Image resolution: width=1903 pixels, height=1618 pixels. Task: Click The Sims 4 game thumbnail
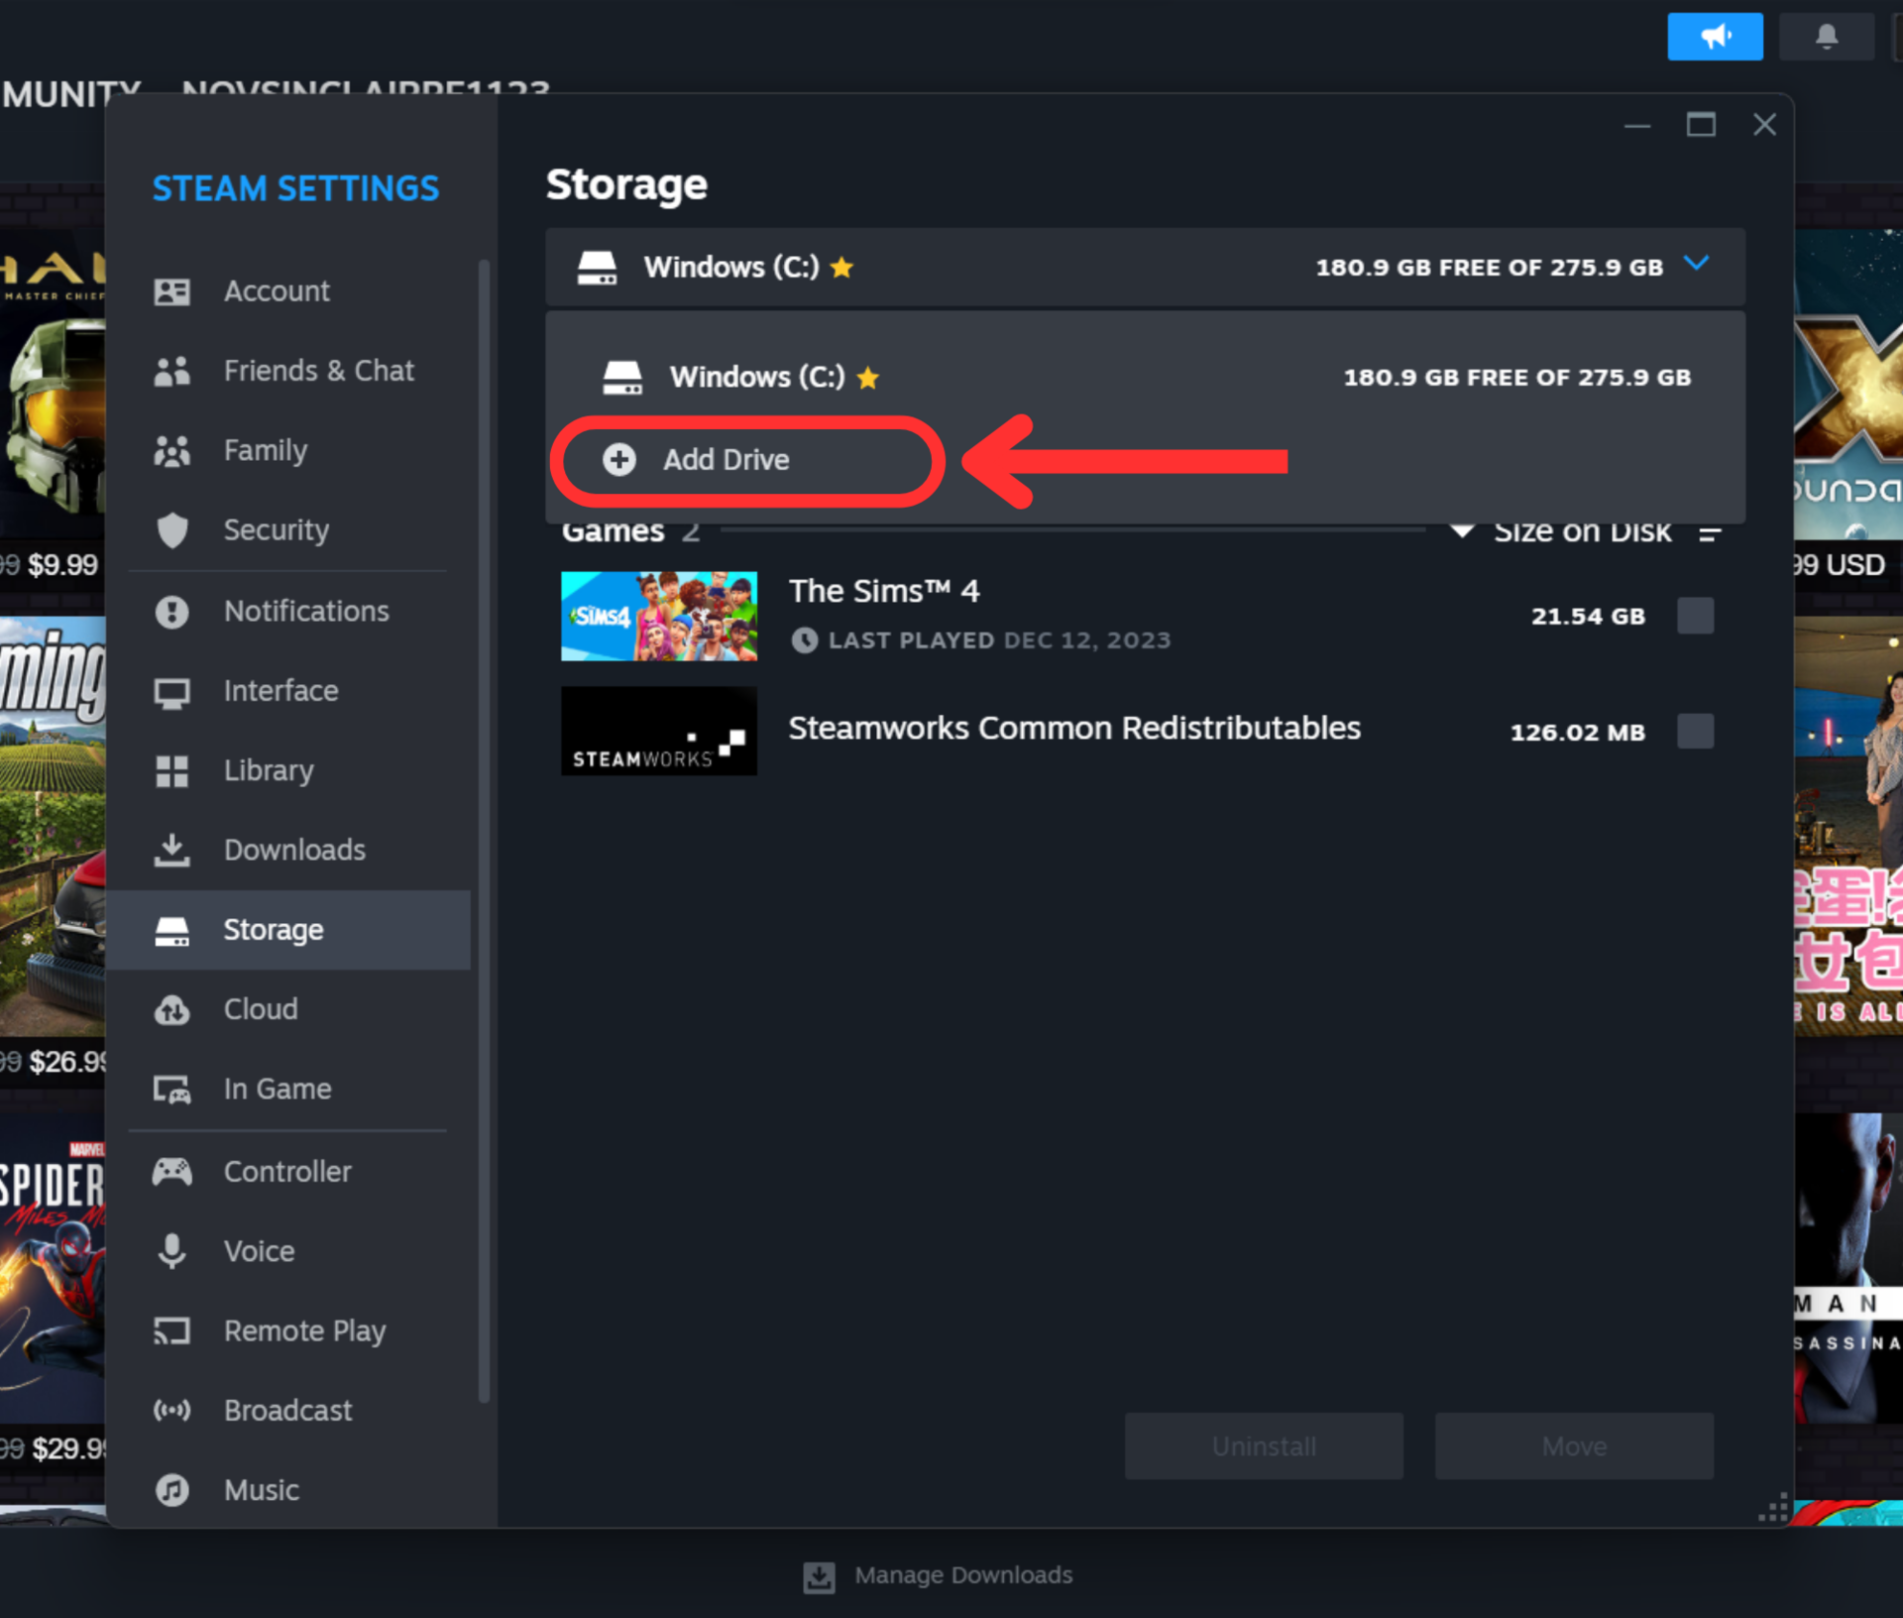coord(658,616)
